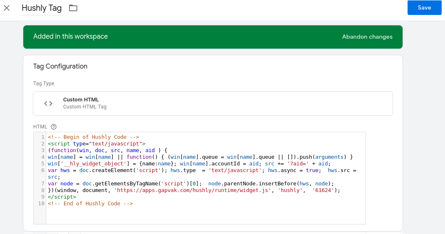The image size is (445, 234).
Task: Click the script type="text/javascript" line
Action: (x=96, y=143)
